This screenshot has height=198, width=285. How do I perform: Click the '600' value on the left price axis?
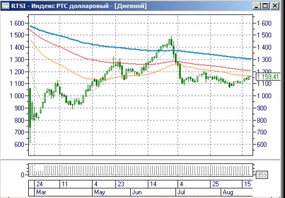tap(19, 144)
